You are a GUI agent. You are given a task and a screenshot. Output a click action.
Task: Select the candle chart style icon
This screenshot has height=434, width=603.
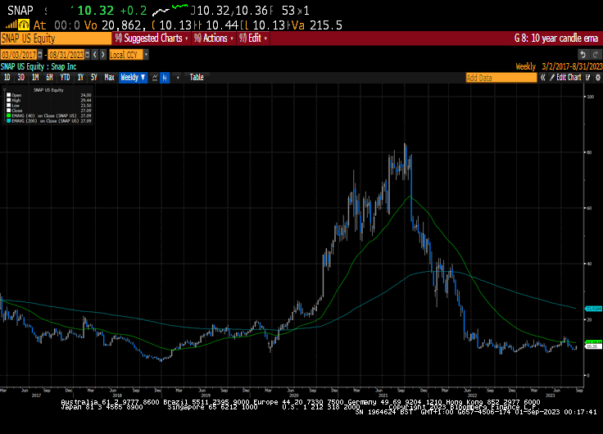[x=165, y=78]
